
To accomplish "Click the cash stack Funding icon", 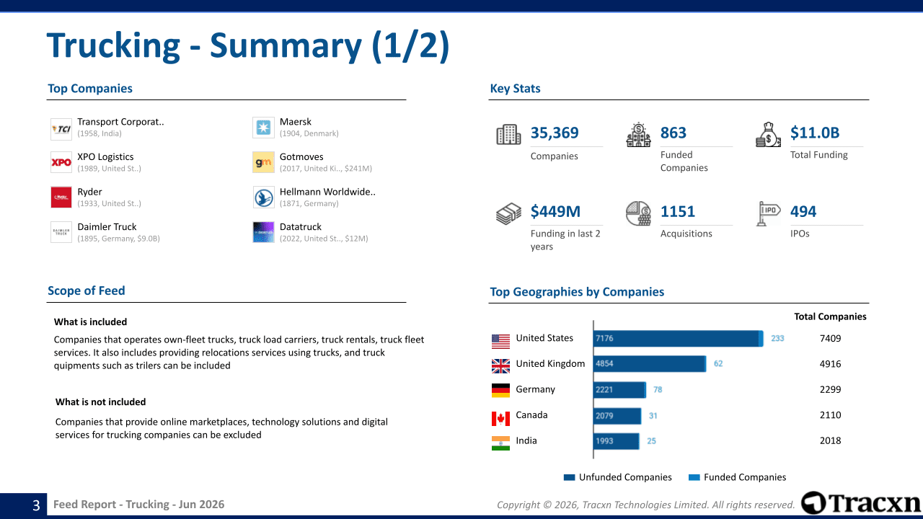I will coord(508,214).
